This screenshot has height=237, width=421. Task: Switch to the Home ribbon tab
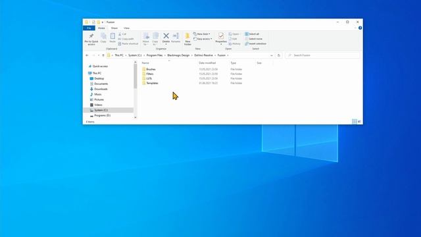pyautogui.click(x=101, y=28)
